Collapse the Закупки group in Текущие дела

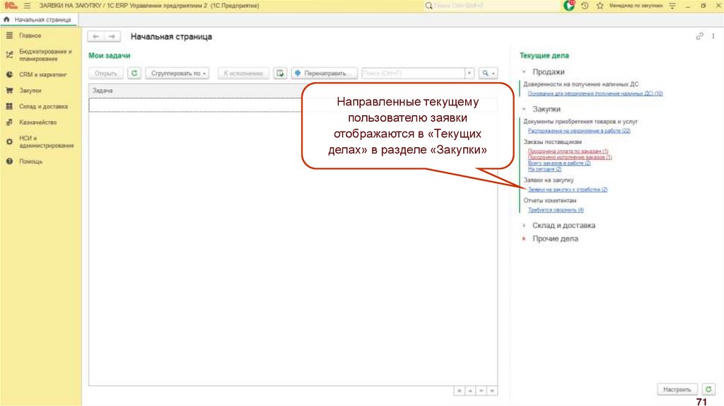[524, 110]
